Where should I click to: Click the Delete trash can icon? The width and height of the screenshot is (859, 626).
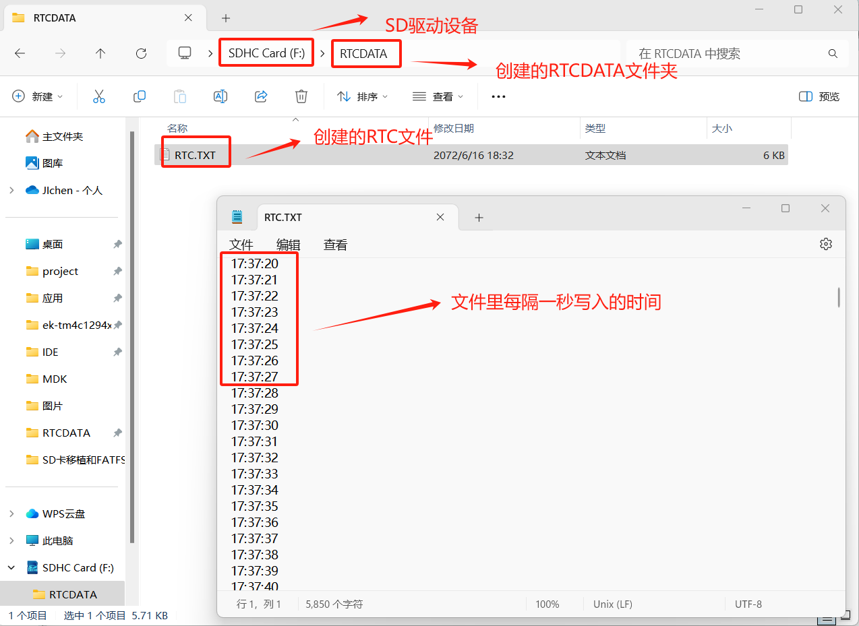coord(301,96)
